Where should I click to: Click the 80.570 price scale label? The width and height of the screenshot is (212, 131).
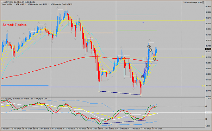coord(208,85)
